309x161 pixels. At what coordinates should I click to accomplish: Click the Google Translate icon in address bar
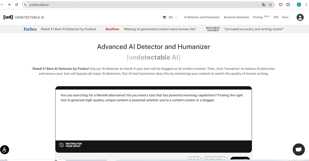pos(264,5)
